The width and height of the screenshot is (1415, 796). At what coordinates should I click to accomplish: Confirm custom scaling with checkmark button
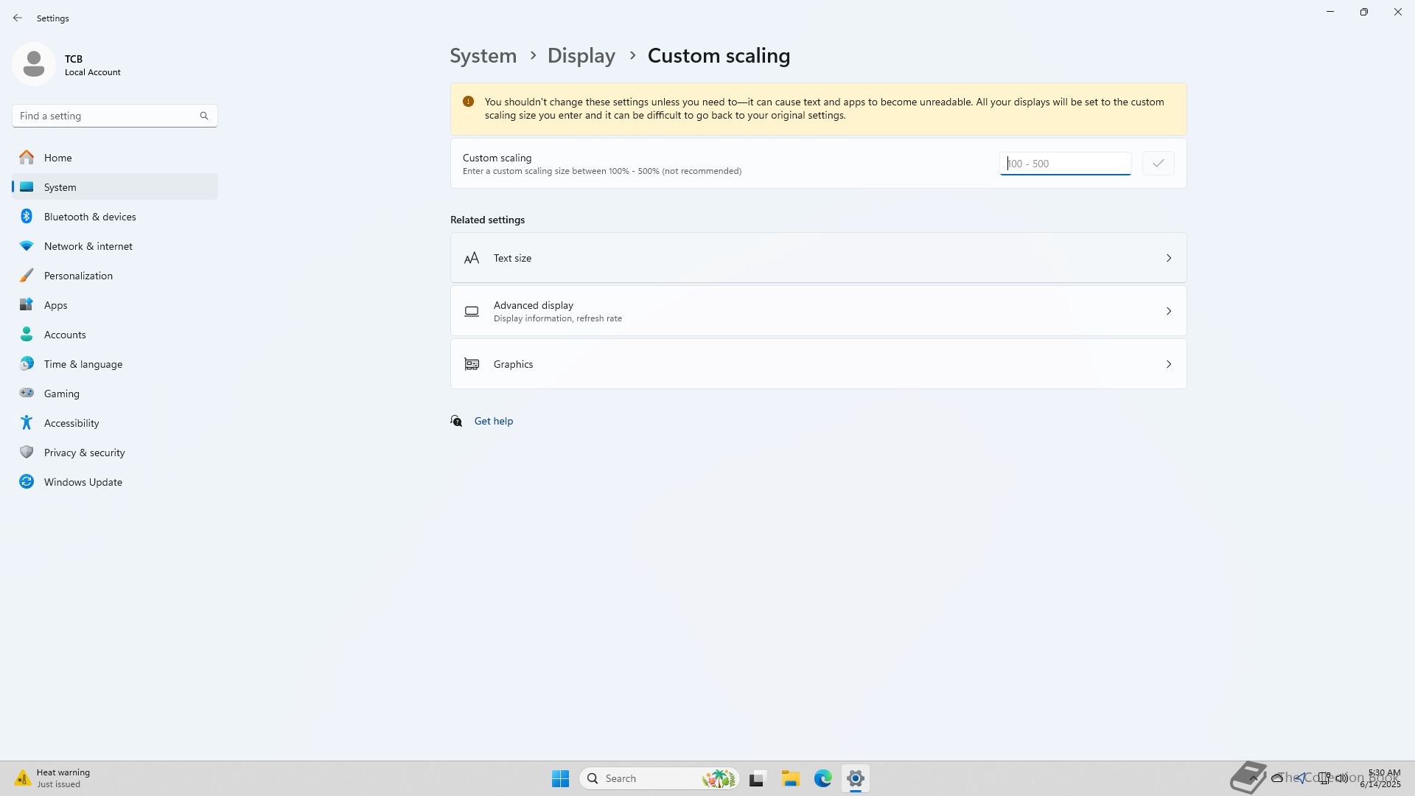[1158, 164]
